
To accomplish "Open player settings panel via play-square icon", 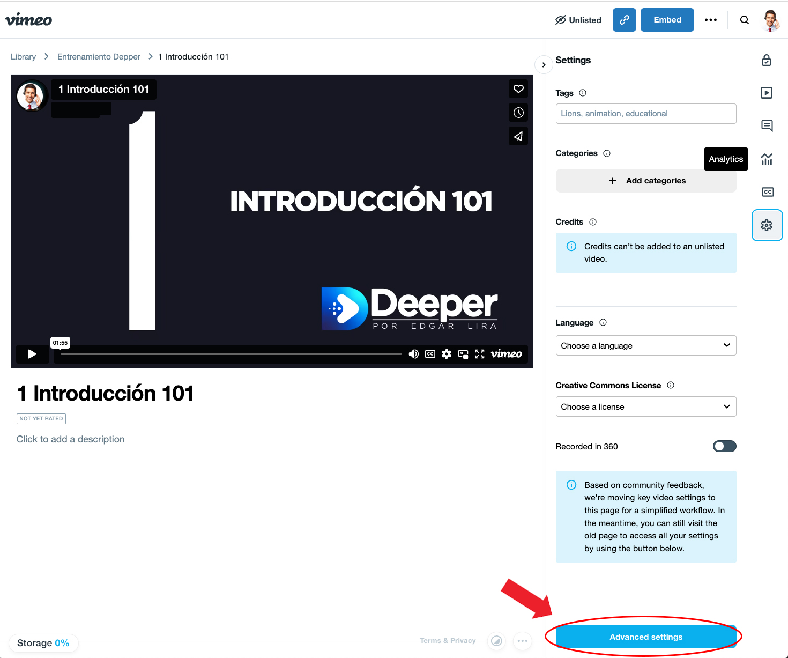I will click(767, 93).
